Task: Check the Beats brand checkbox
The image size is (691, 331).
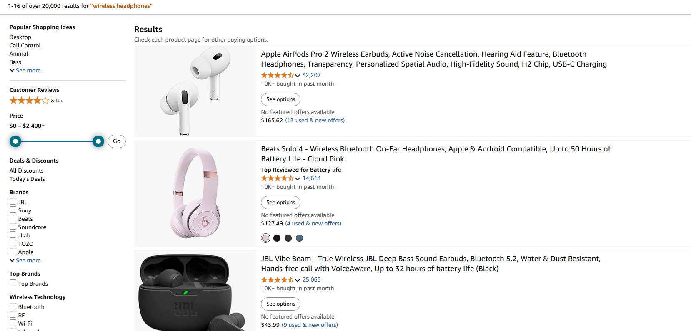Action: coord(13,218)
